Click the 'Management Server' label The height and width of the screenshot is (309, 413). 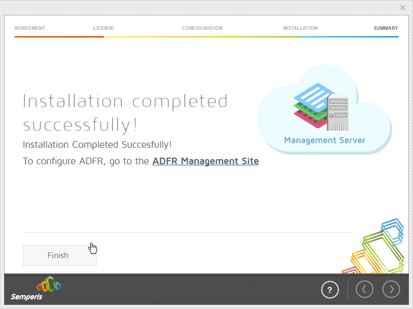coord(325,140)
